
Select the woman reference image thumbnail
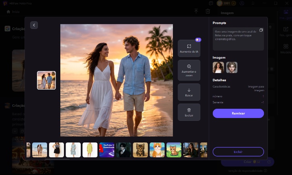[x=218, y=67]
